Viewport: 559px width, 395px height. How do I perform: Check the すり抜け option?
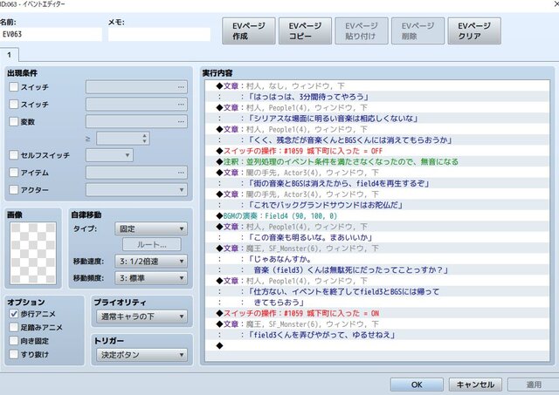14,354
